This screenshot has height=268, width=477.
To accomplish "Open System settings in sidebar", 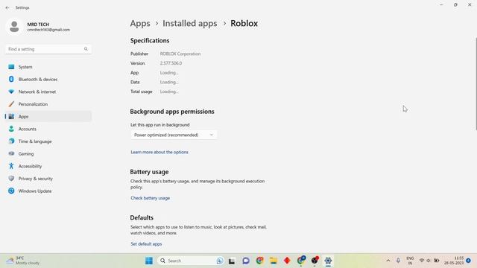I will [48, 67].
